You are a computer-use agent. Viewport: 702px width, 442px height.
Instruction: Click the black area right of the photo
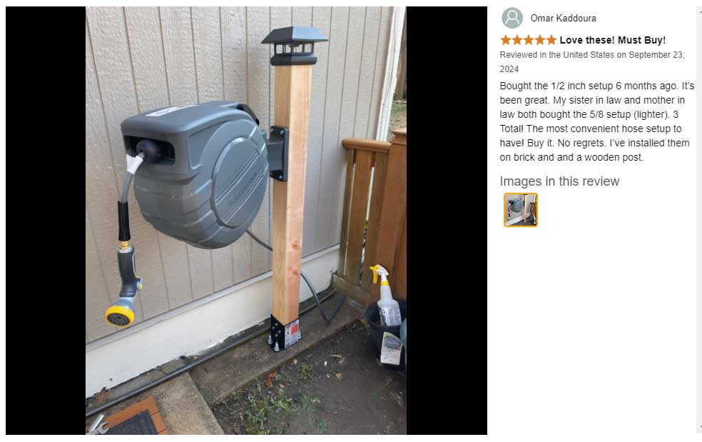coord(447,220)
